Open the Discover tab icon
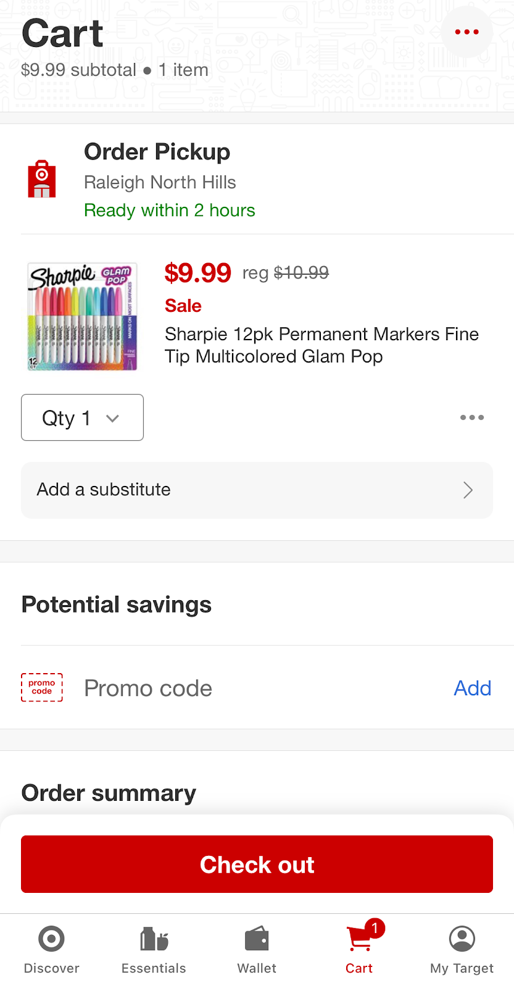This screenshot has width=514, height=988. click(x=51, y=938)
